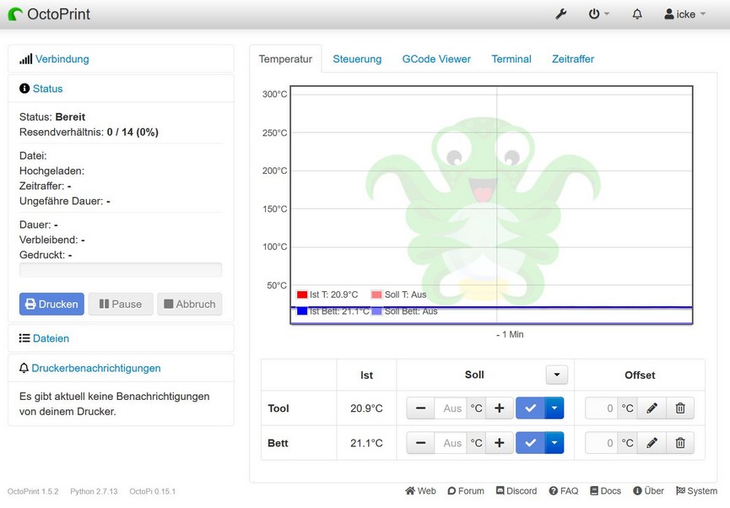Image resolution: width=730 pixels, height=508 pixels.
Task: Toggle the Ist Bett legend swatch
Action: [x=302, y=311]
